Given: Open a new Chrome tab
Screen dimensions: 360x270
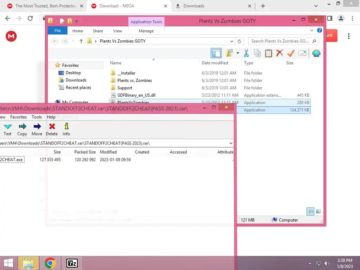Looking at the screenshot, I should 263,6.
